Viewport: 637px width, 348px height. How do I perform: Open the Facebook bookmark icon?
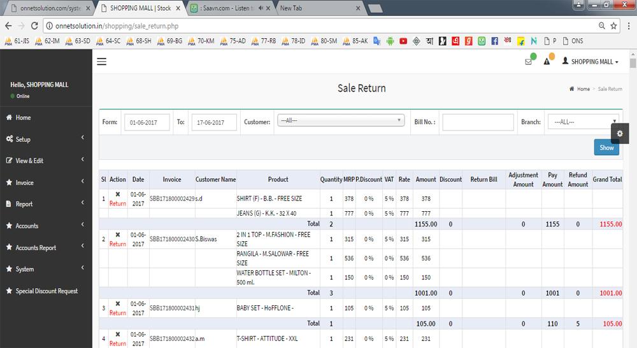tap(494, 41)
